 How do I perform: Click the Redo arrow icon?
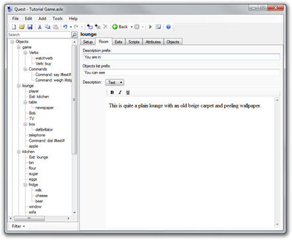[x=76, y=27]
